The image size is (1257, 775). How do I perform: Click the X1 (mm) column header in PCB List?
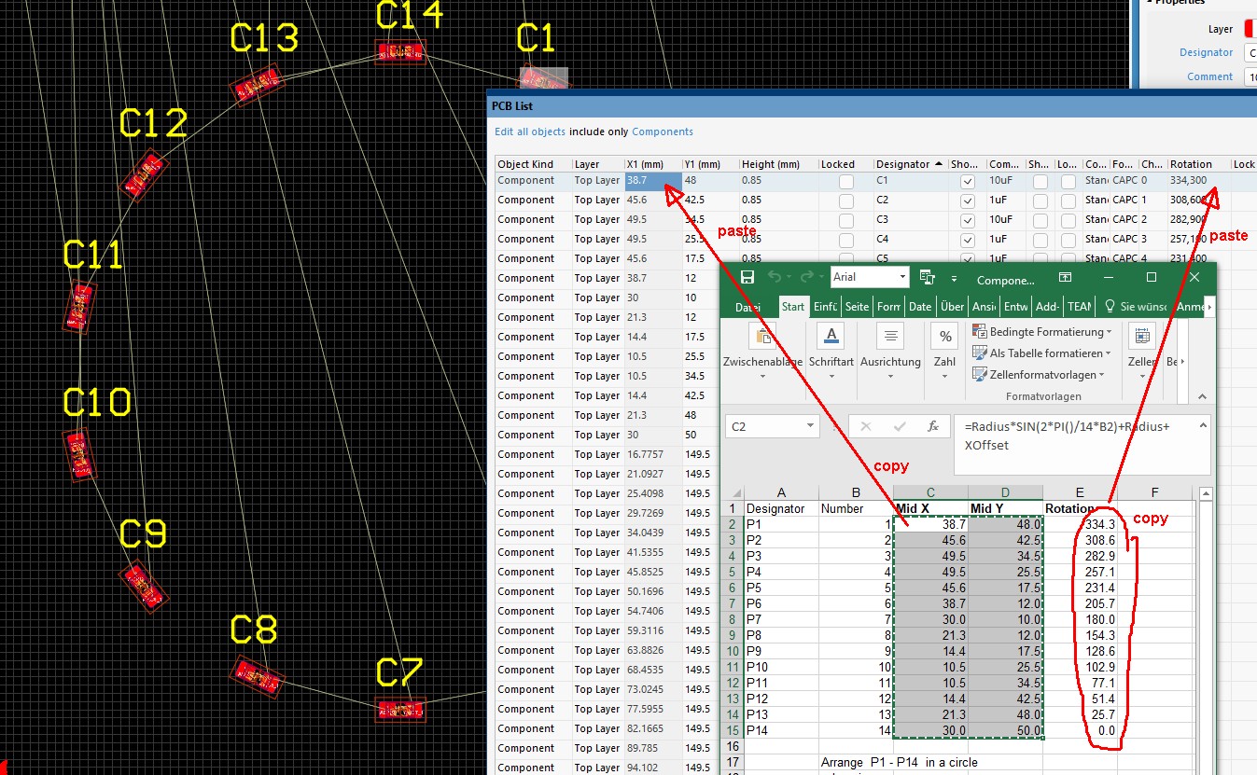pos(652,164)
